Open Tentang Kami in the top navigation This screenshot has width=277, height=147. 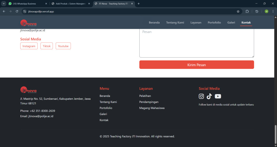(175, 23)
